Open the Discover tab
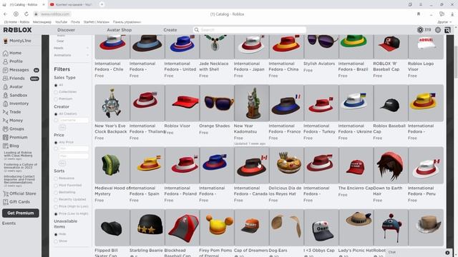The width and height of the screenshot is (458, 257). 66,30
